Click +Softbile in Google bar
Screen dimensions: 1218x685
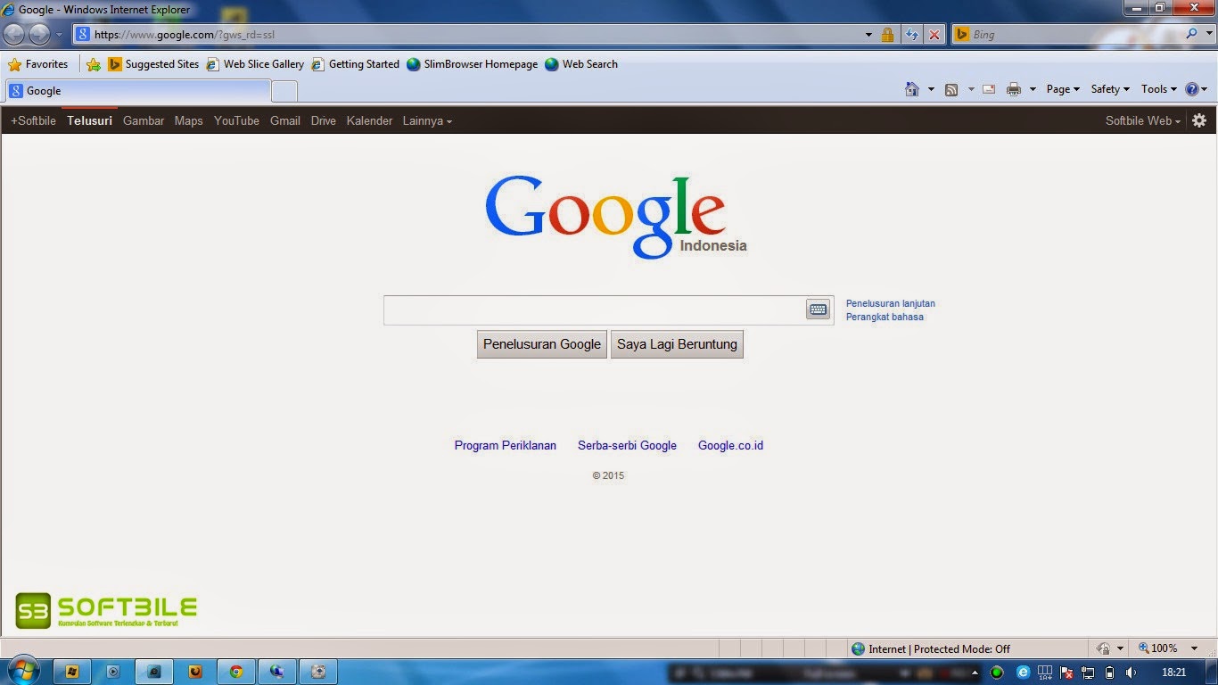pyautogui.click(x=33, y=120)
